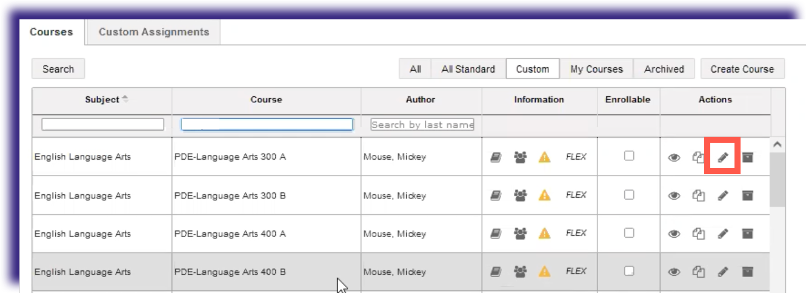Viewport: 806px width, 294px height.
Task: Check Enrollable box for PDE-Language Arts 300 B
Action: (629, 194)
